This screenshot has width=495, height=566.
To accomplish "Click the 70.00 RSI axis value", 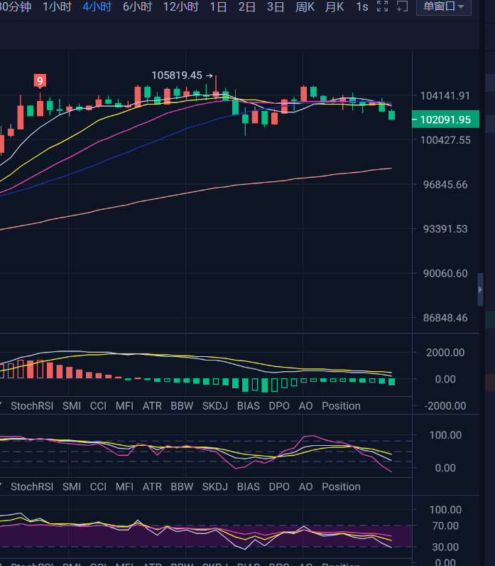I will point(445,525).
